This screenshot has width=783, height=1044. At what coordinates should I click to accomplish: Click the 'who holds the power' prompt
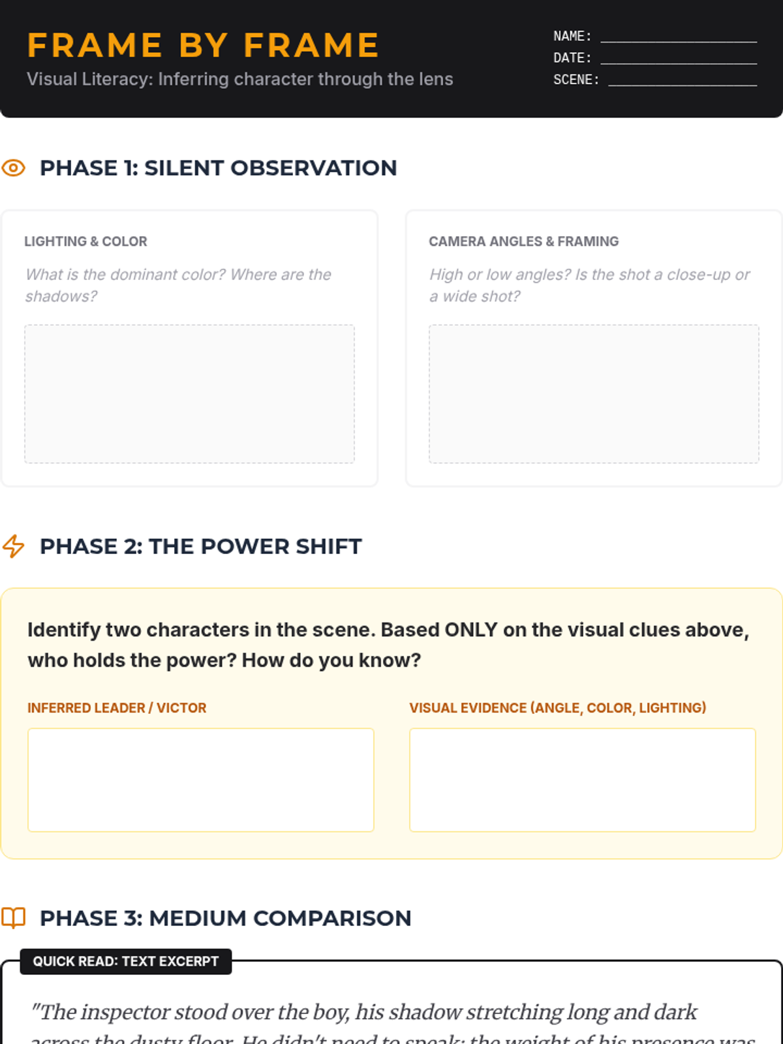pos(388,645)
